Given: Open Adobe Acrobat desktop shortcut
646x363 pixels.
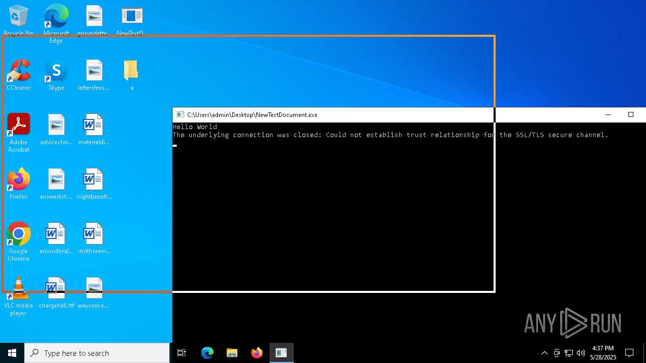Looking at the screenshot, I should [19, 133].
